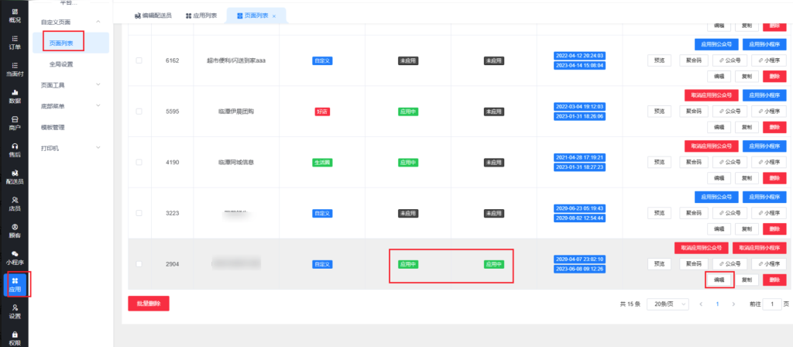Open 数据 statistics in the left sidebar
Image resolution: width=793 pixels, height=347 pixels.
pyautogui.click(x=14, y=95)
